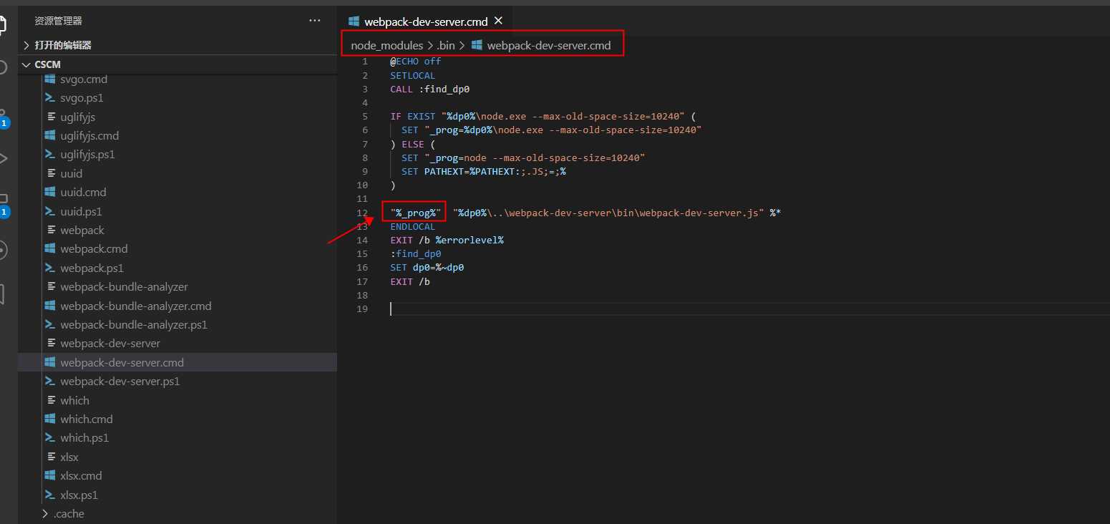
Task: Click Windows icon in the breadcrumb bar
Action: click(477, 45)
